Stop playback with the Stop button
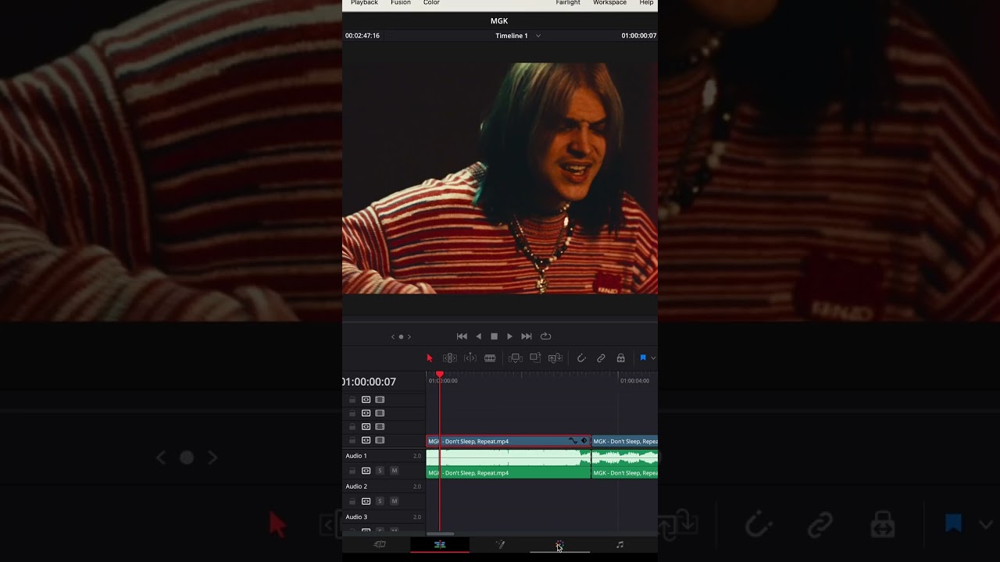This screenshot has width=1000, height=562. pos(494,336)
